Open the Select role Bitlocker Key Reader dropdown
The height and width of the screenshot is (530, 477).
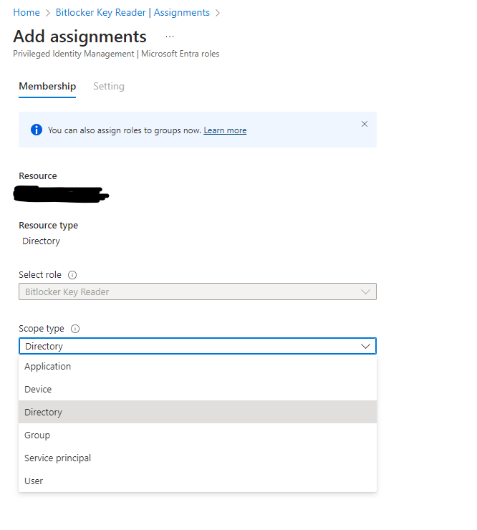[198, 291]
